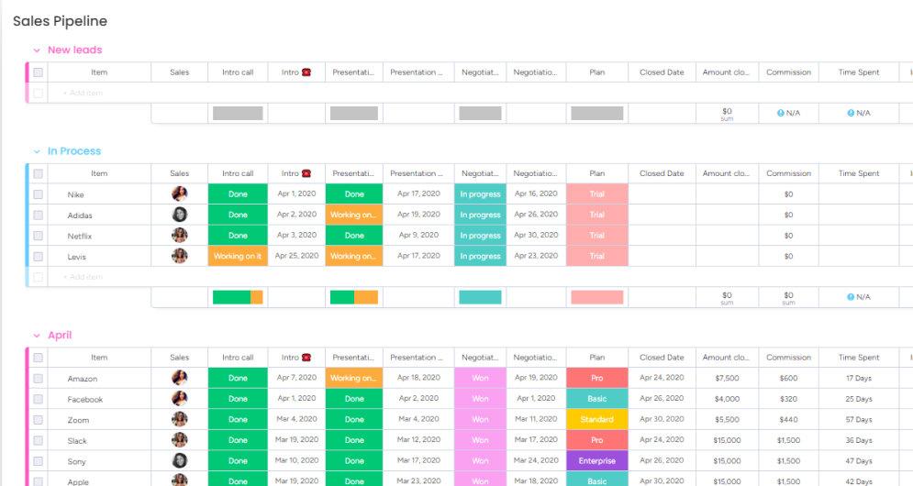
Task: Check the Nike row checkbox
Action: pyautogui.click(x=39, y=194)
